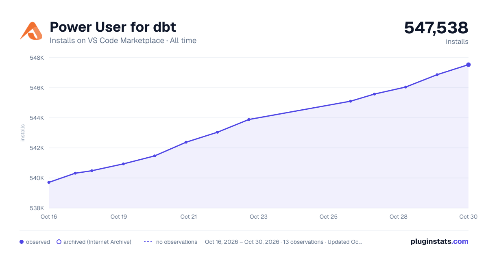Click the dashed 'no observations' legend line
The image size is (488, 256).
[x=148, y=242]
